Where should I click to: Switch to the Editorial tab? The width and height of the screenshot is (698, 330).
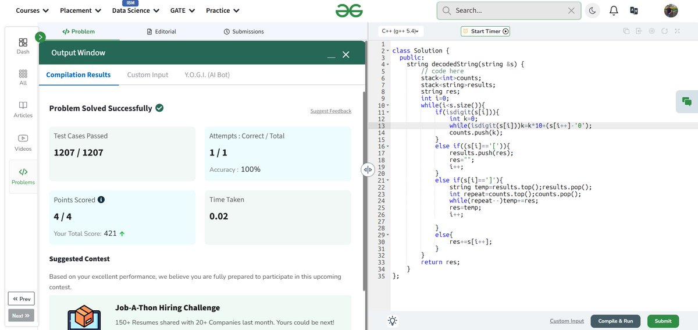coord(162,31)
